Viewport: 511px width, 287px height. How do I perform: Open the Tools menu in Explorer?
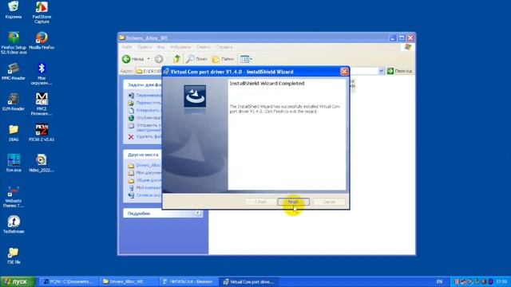click(204, 47)
